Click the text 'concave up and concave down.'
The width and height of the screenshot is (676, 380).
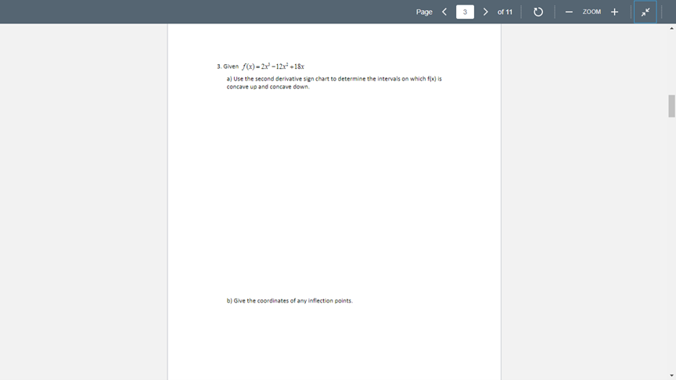[268, 87]
